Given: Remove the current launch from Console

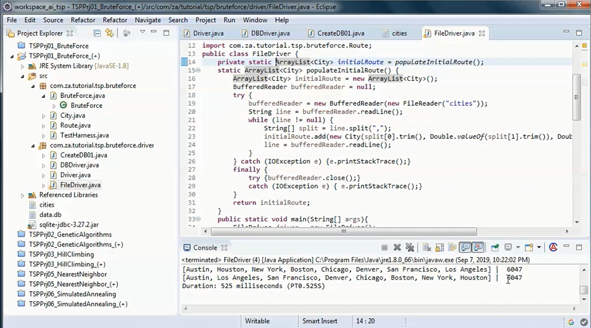Looking at the screenshot, I should [x=397, y=248].
